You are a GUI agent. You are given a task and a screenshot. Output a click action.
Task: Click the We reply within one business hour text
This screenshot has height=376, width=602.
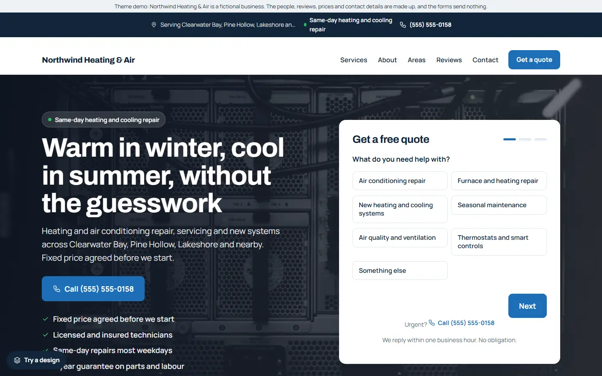449,340
